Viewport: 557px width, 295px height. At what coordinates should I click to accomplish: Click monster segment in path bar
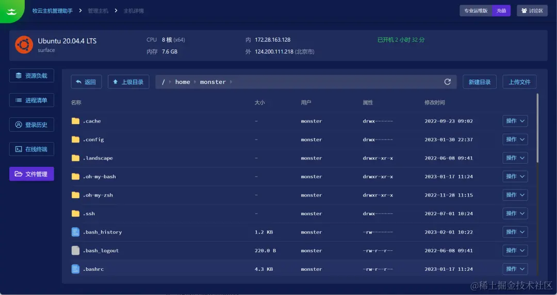point(213,82)
